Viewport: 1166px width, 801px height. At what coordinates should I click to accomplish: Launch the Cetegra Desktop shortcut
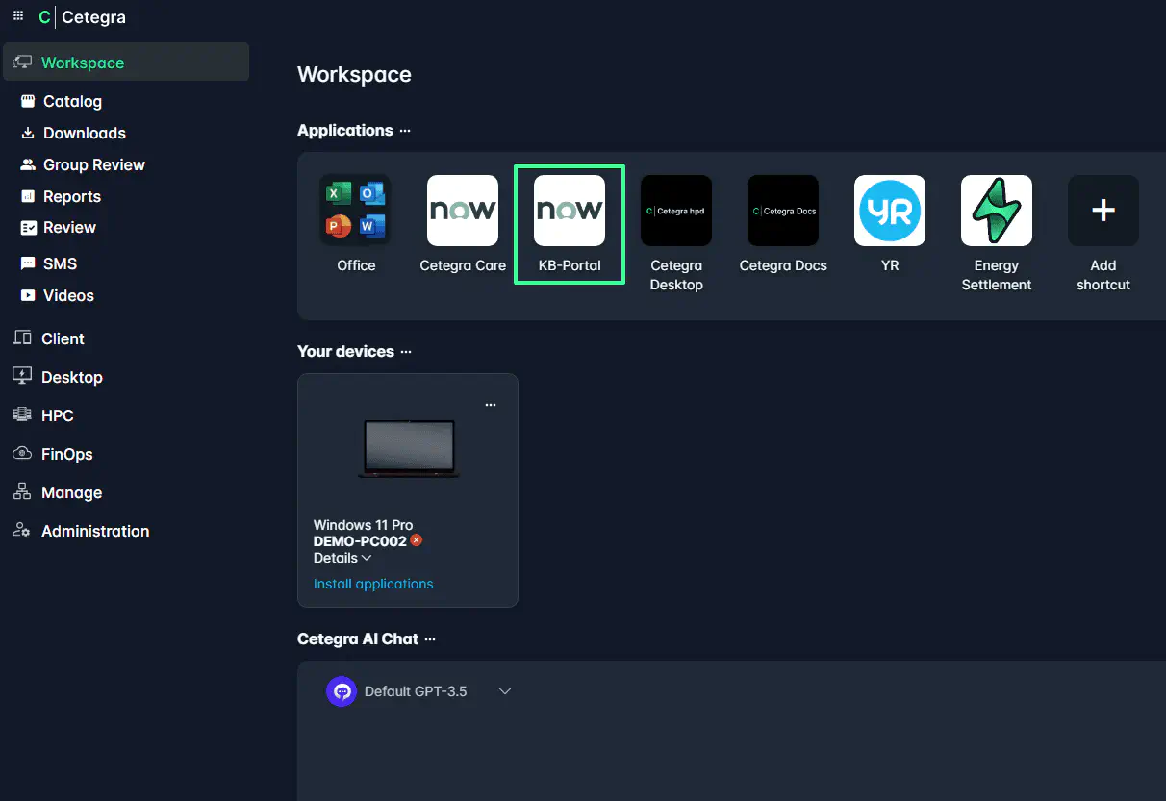676,211
